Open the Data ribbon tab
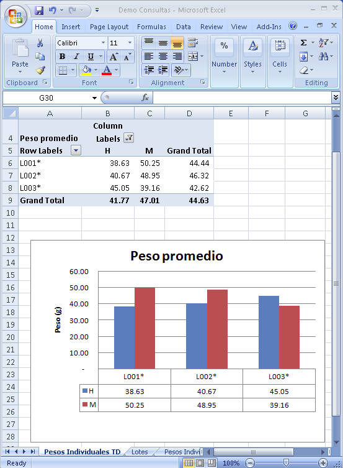343x468 pixels. 183,27
